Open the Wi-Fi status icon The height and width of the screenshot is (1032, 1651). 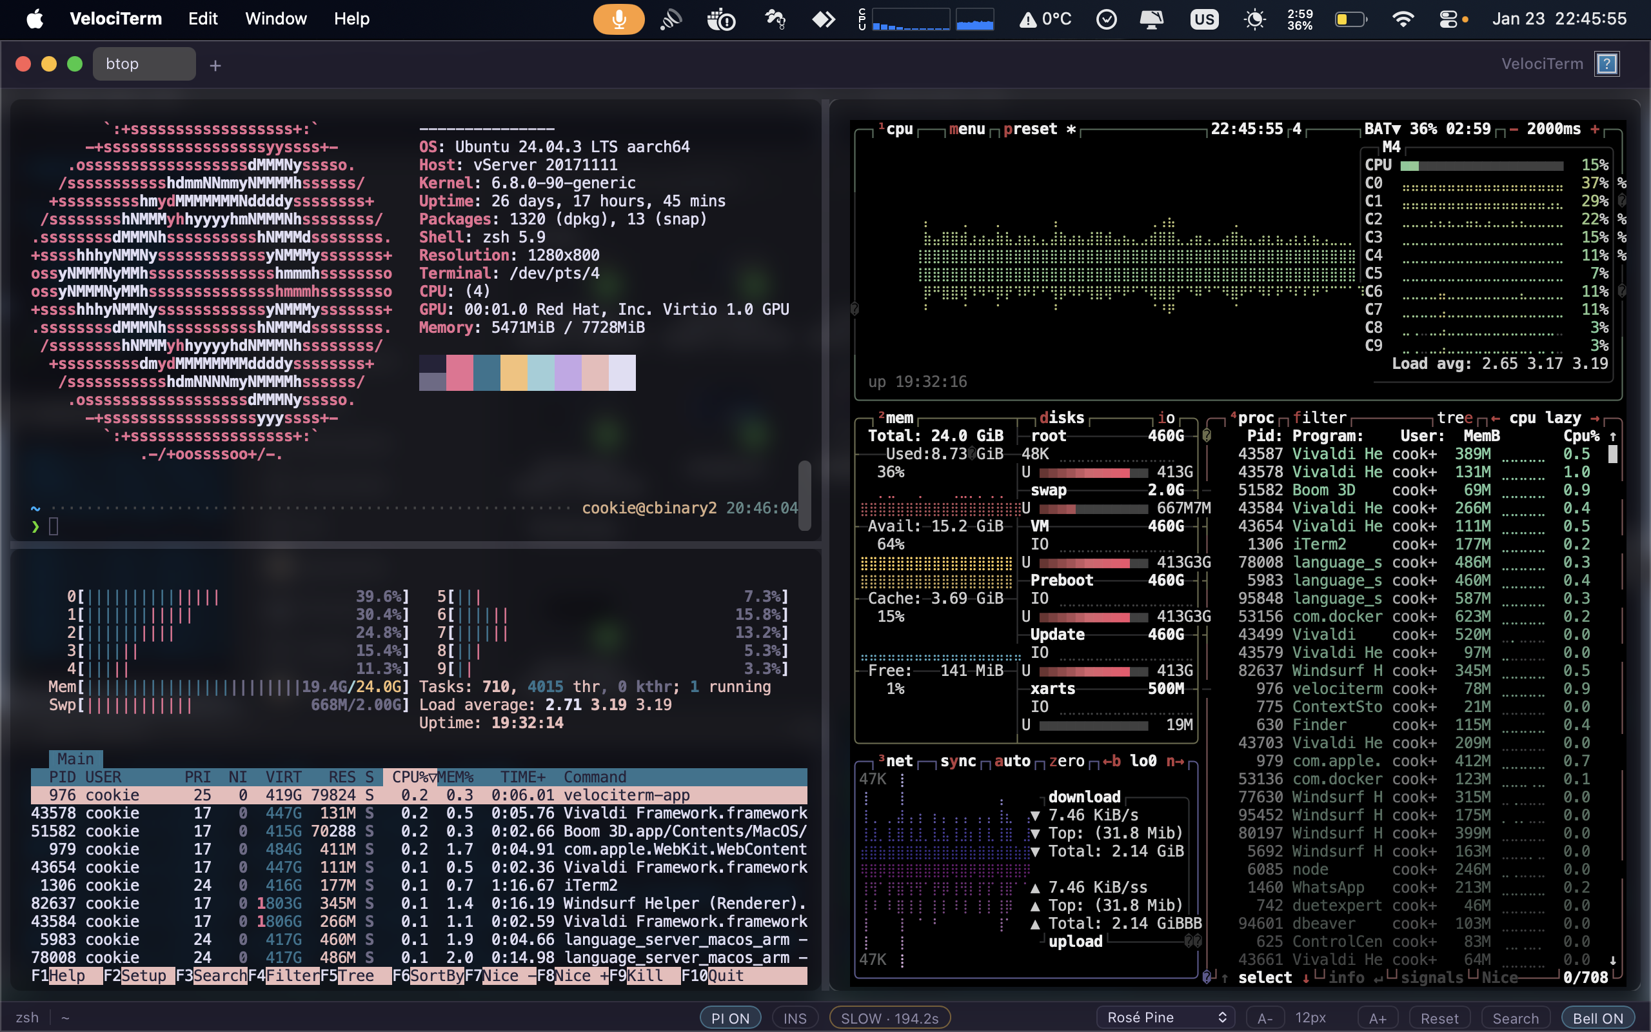coord(1402,19)
